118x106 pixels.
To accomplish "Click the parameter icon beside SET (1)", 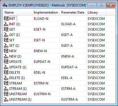I will click(x=6, y=46).
